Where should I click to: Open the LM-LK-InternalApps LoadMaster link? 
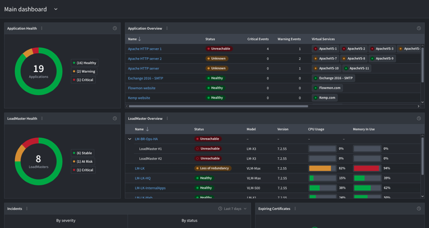150,188
